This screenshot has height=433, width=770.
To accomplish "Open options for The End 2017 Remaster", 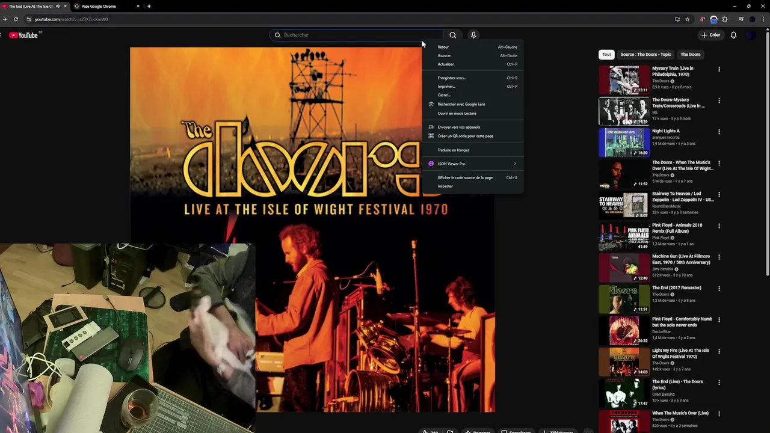I will coord(719,288).
